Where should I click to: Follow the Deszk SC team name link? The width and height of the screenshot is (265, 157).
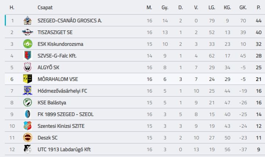coord(47,138)
